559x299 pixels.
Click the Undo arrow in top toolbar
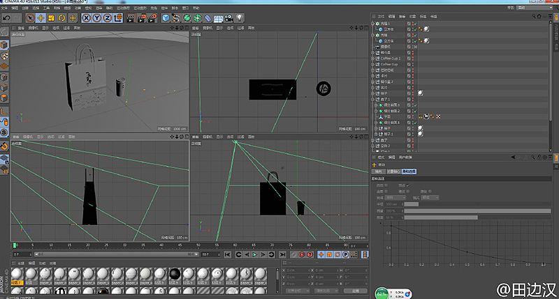(x=6, y=18)
